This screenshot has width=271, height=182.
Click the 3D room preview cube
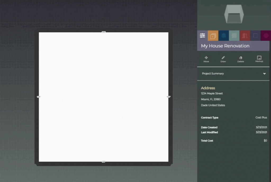point(233,14)
